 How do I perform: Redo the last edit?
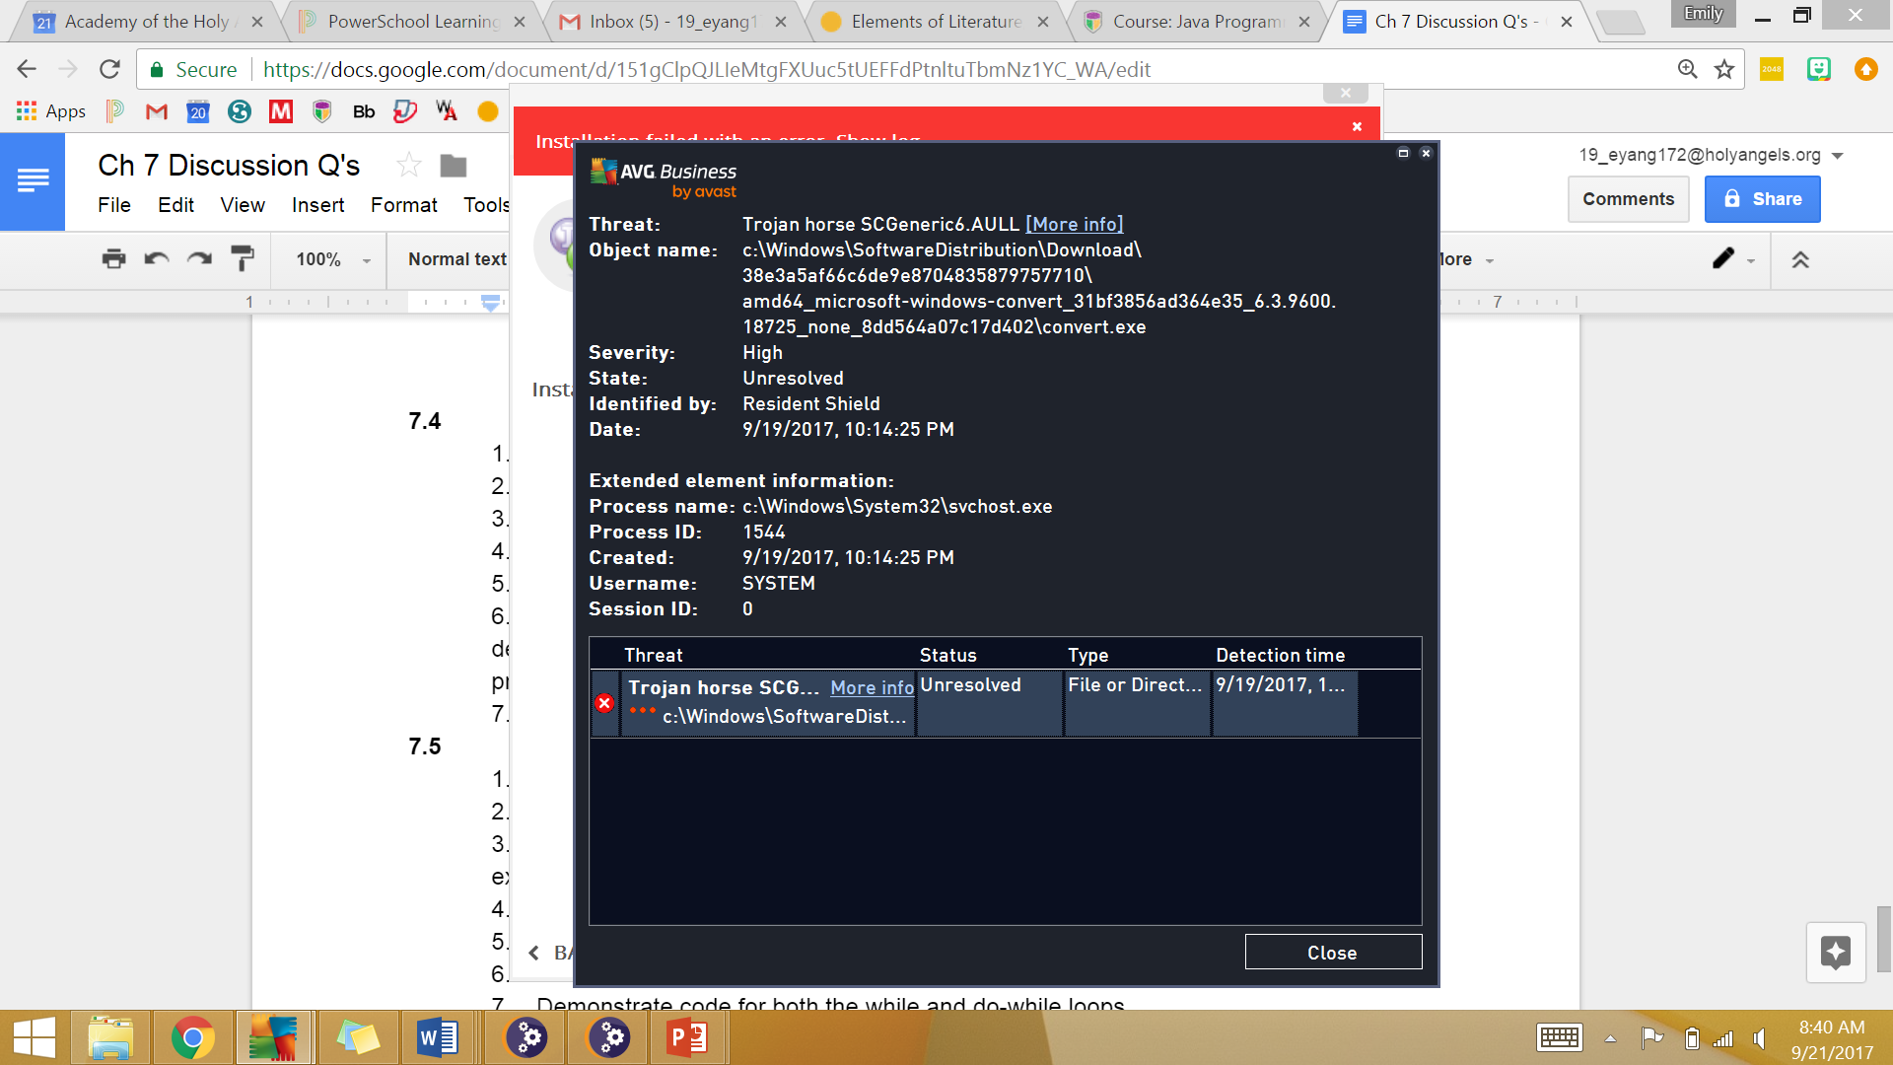(199, 258)
